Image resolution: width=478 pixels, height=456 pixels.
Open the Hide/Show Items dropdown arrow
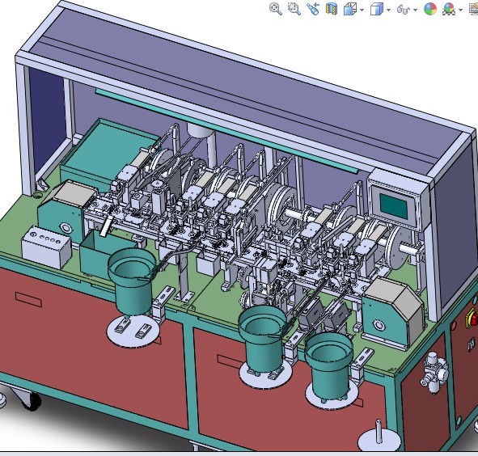415,10
